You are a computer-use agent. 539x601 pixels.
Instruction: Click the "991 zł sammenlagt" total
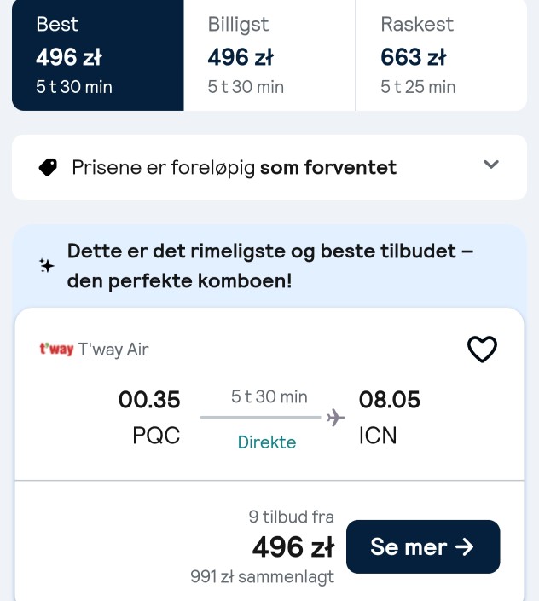click(262, 576)
